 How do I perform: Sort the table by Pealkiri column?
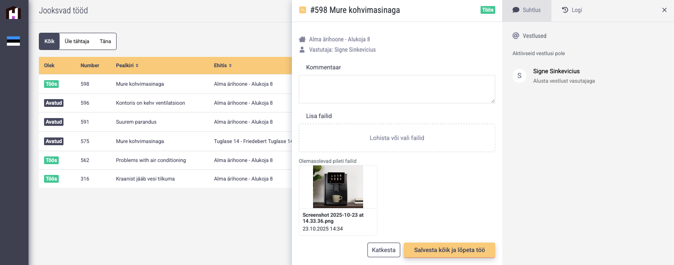click(x=127, y=65)
